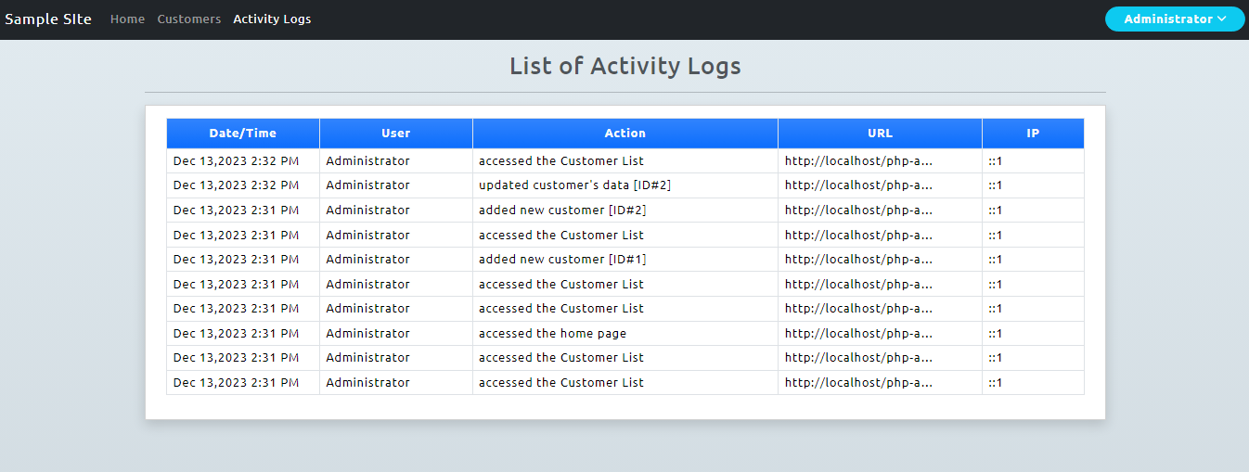The image size is (1249, 472).
Task: Click the Sample SIte brand title
Action: 48,19
